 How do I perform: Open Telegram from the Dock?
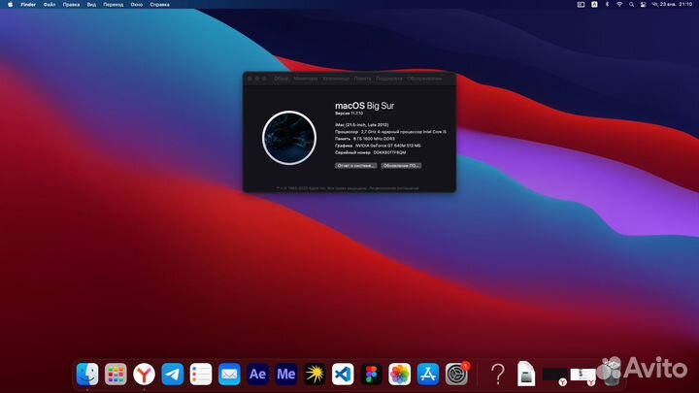(x=173, y=374)
